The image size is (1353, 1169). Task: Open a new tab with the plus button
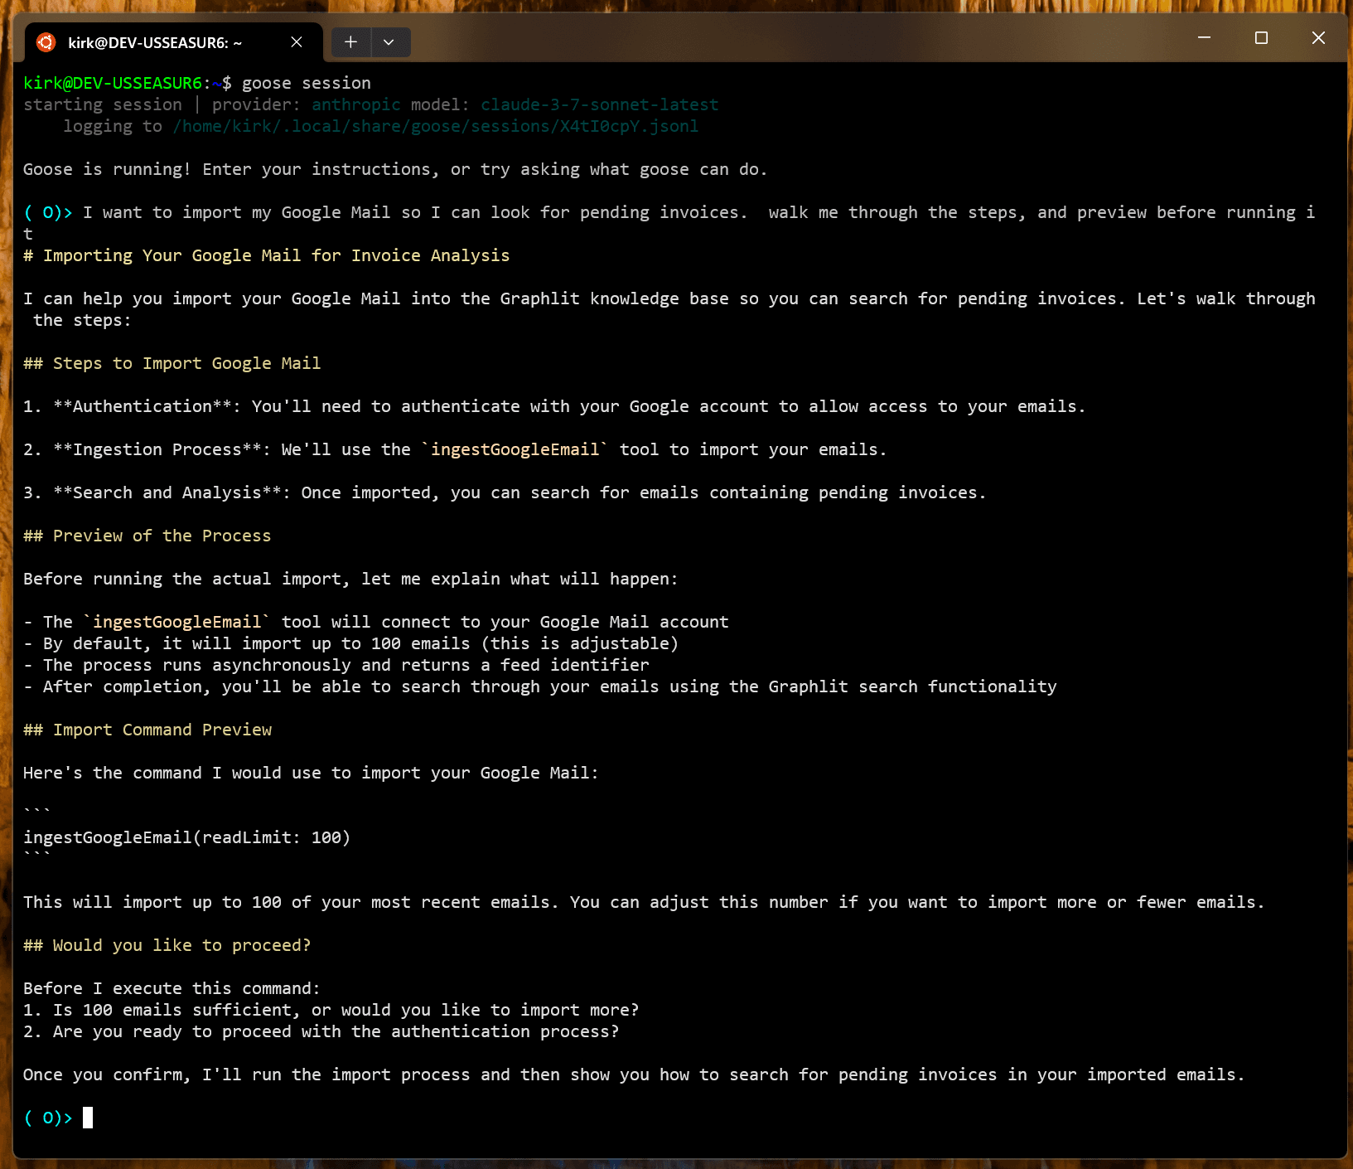click(x=350, y=42)
